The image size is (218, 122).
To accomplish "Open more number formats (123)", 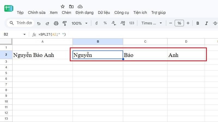I will (132, 23).
